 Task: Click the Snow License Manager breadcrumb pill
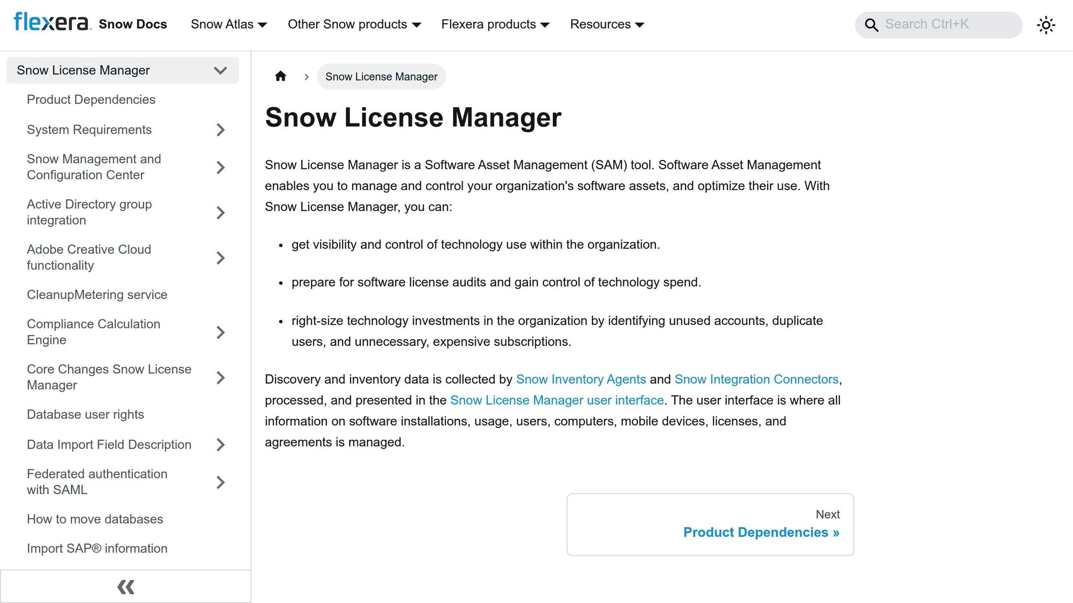tap(381, 76)
